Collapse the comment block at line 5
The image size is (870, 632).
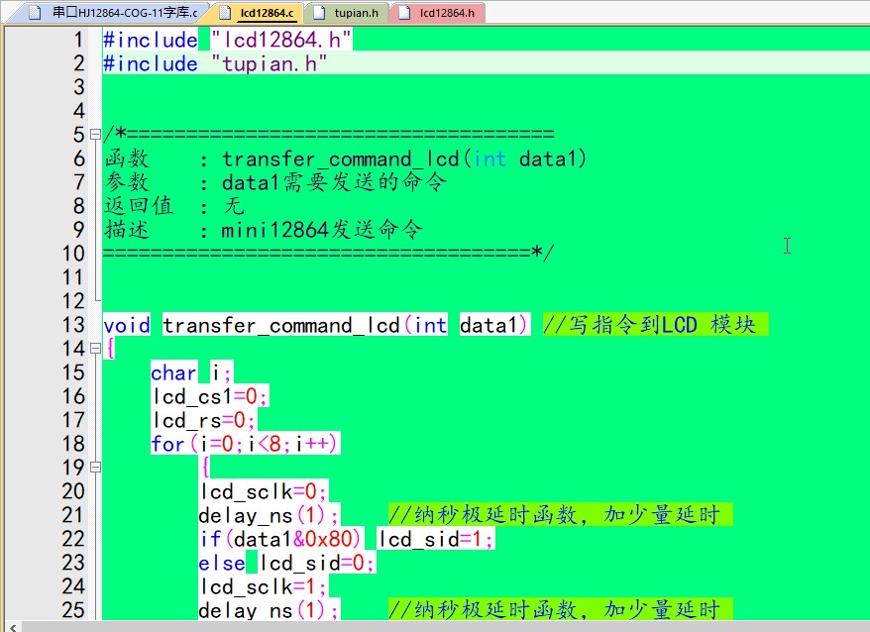pos(95,134)
